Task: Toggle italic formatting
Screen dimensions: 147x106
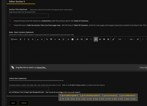Action: [x=24, y=39]
